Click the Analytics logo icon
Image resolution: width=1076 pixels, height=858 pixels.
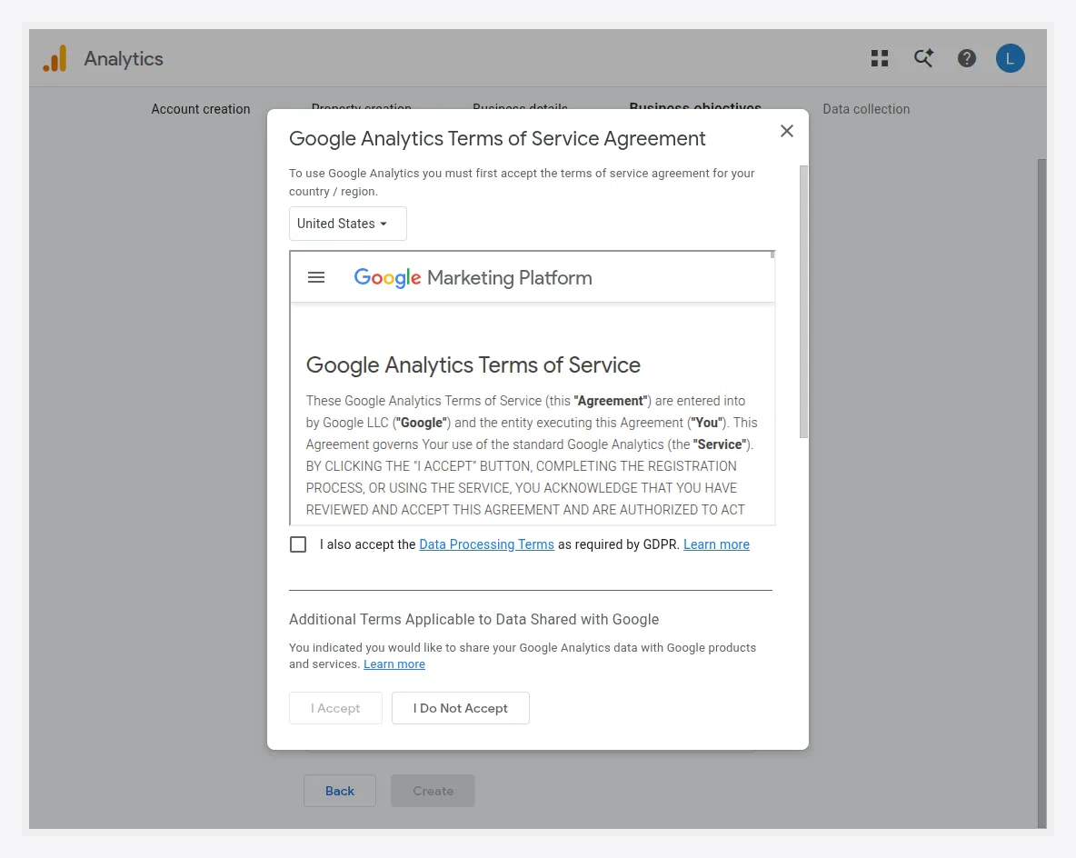click(x=55, y=58)
